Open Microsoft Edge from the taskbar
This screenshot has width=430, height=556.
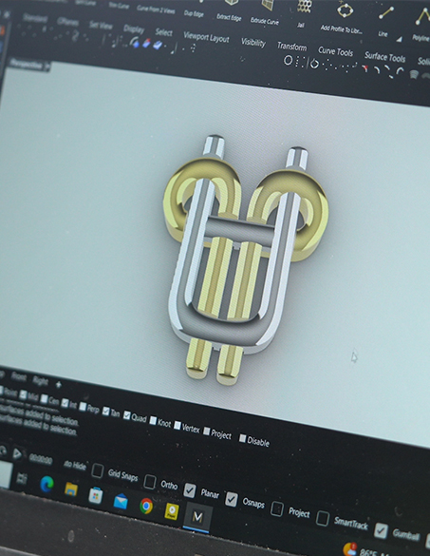coord(47,484)
